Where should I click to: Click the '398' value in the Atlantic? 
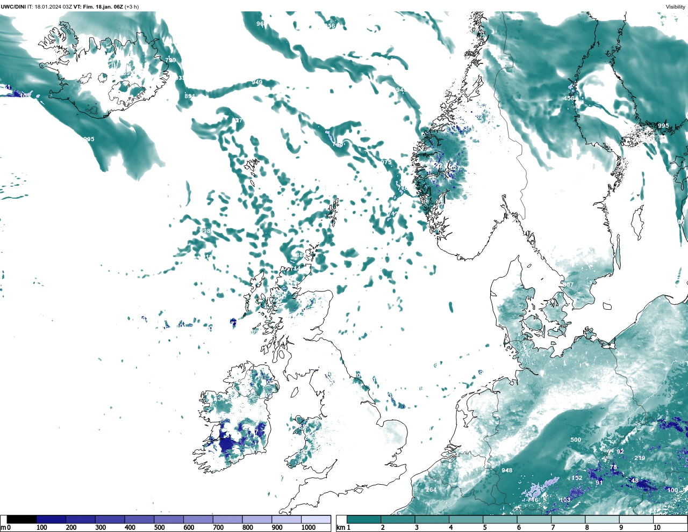coord(205,231)
